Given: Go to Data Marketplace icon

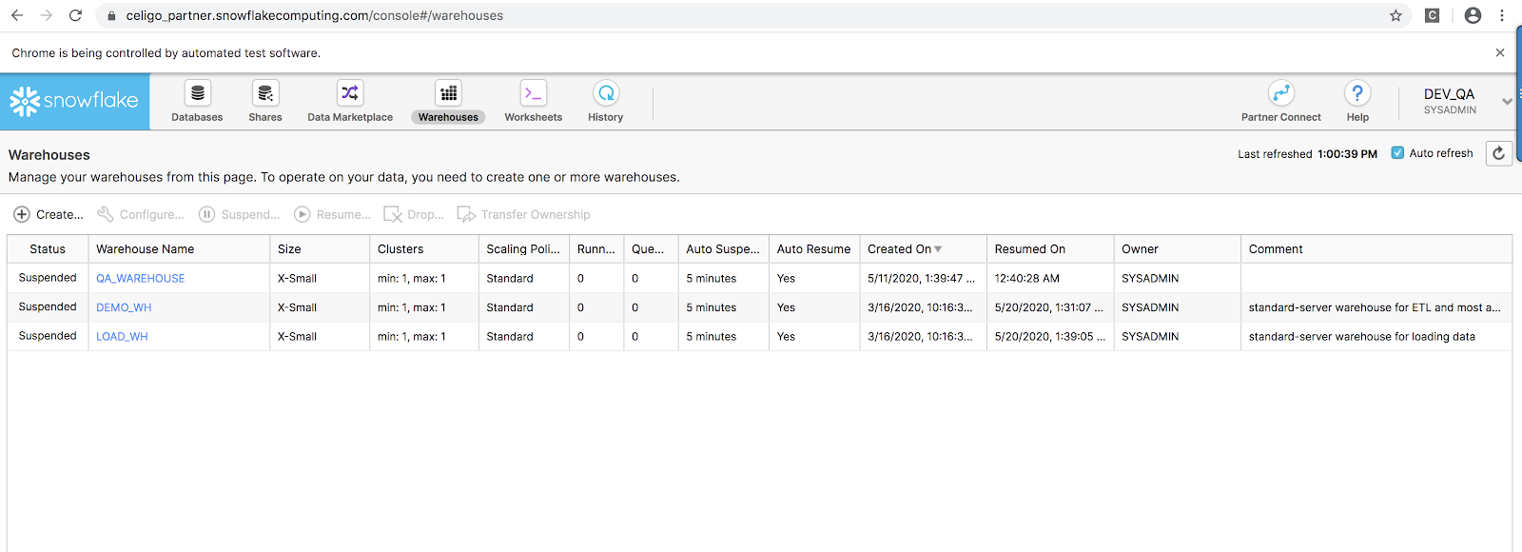Looking at the screenshot, I should click(350, 93).
